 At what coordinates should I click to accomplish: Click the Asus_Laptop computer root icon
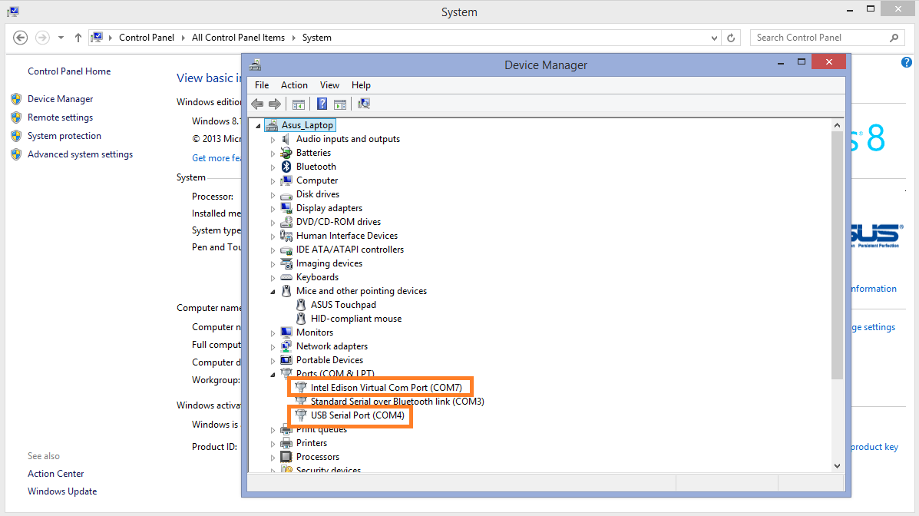pyautogui.click(x=272, y=125)
